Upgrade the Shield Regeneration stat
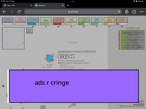 coord(20,21)
